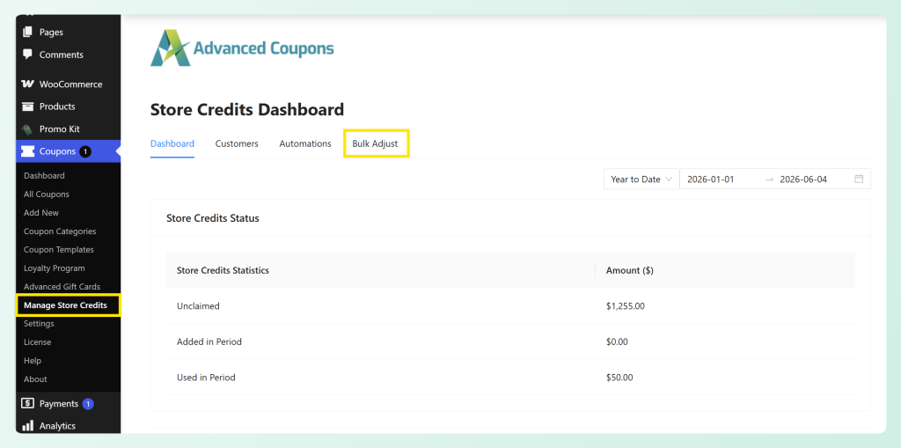The width and height of the screenshot is (901, 448).
Task: Click the Coupons notification badge
Action: 85,151
